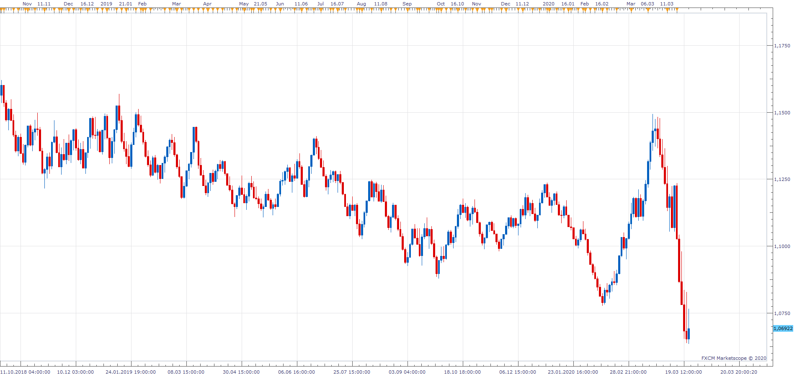Click the 21.01 date on top timeline
The height and width of the screenshot is (377, 797).
pos(126,4)
